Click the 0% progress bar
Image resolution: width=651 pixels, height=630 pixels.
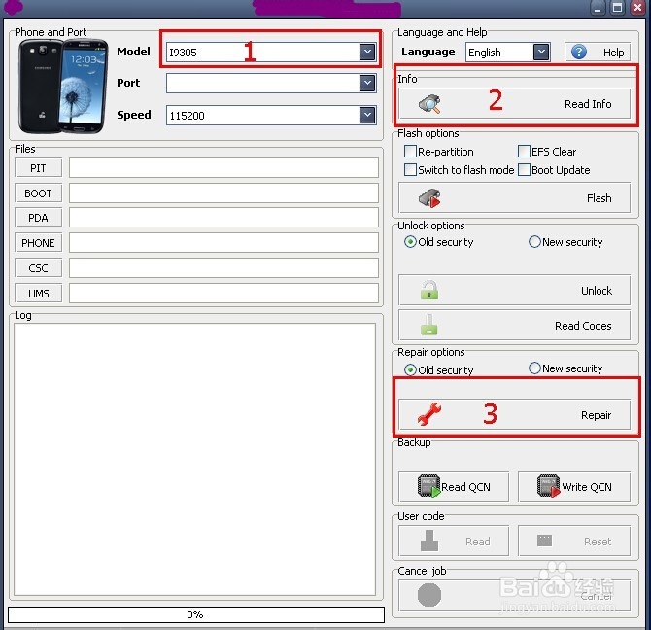tap(196, 614)
